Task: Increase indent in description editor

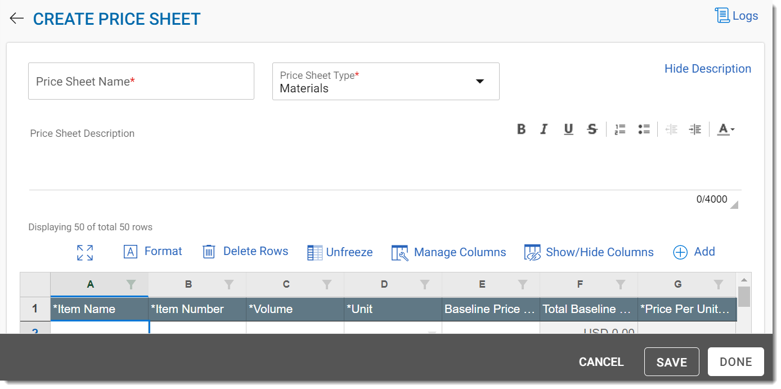Action: point(695,129)
